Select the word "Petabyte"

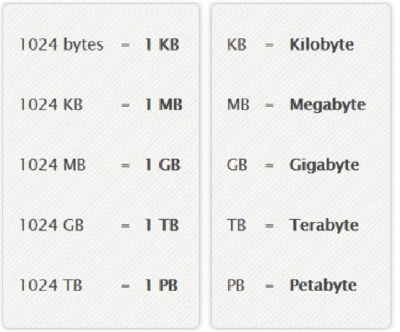pos(323,285)
